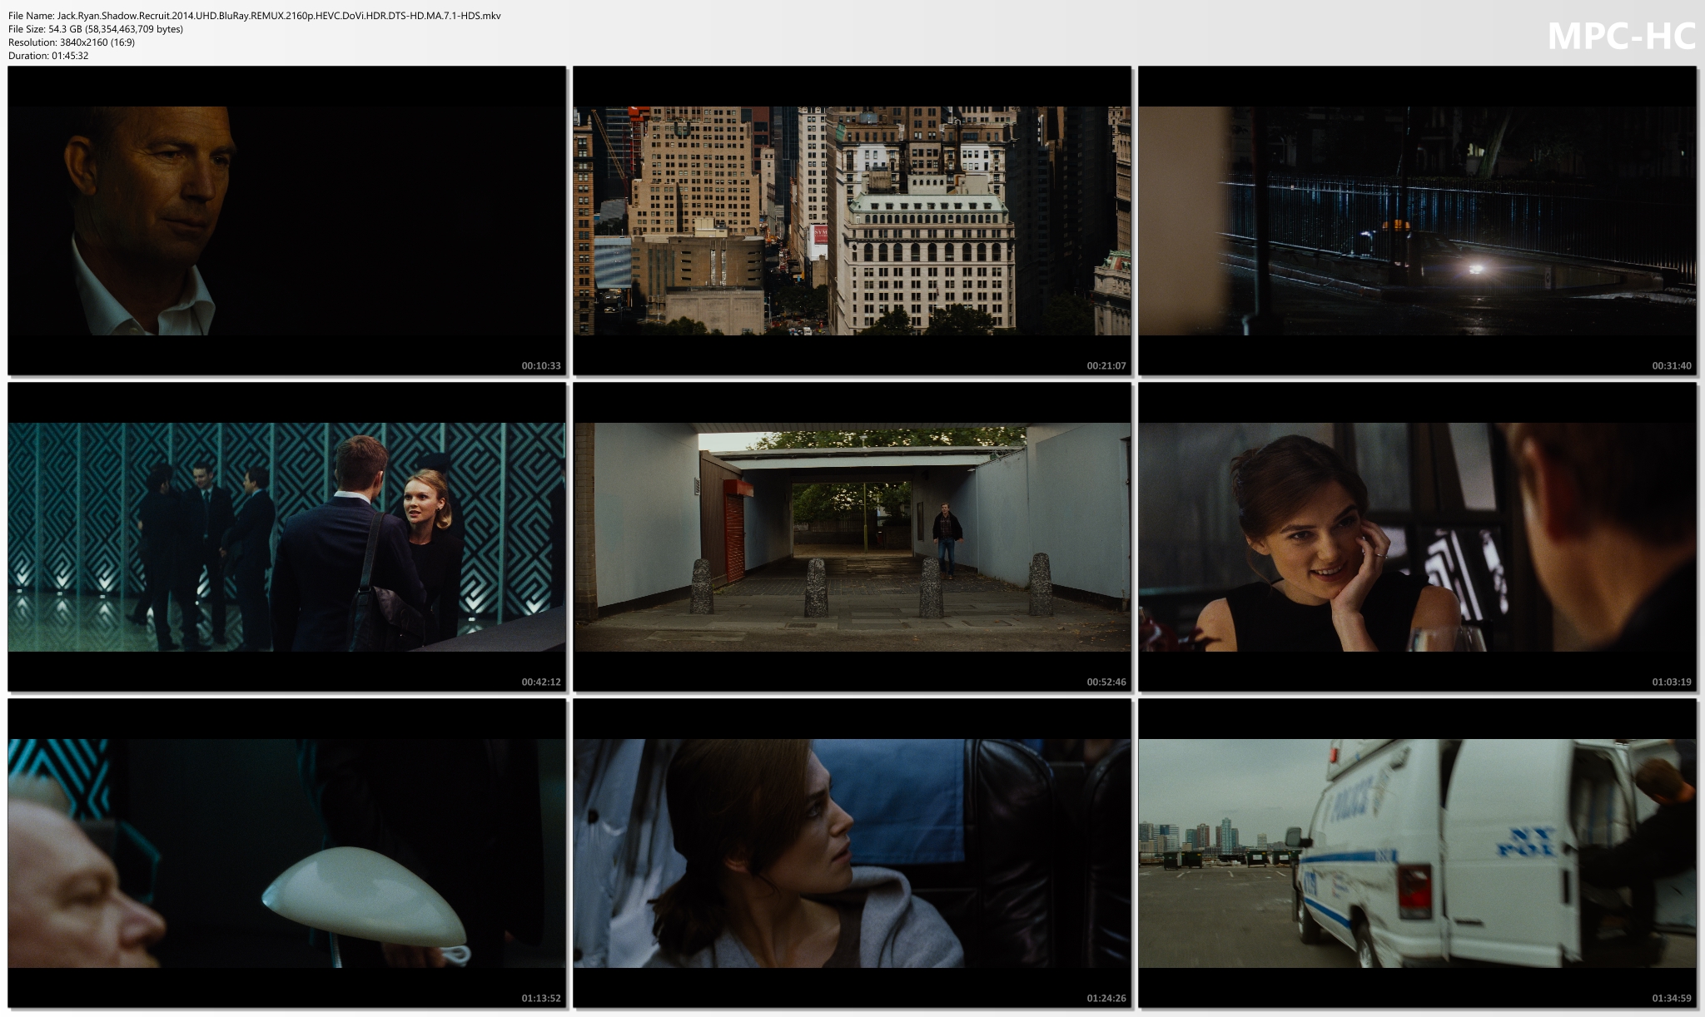The image size is (1705, 1017).
Task: Select the thumbnail with the white lamp shade
Action: coord(287,853)
